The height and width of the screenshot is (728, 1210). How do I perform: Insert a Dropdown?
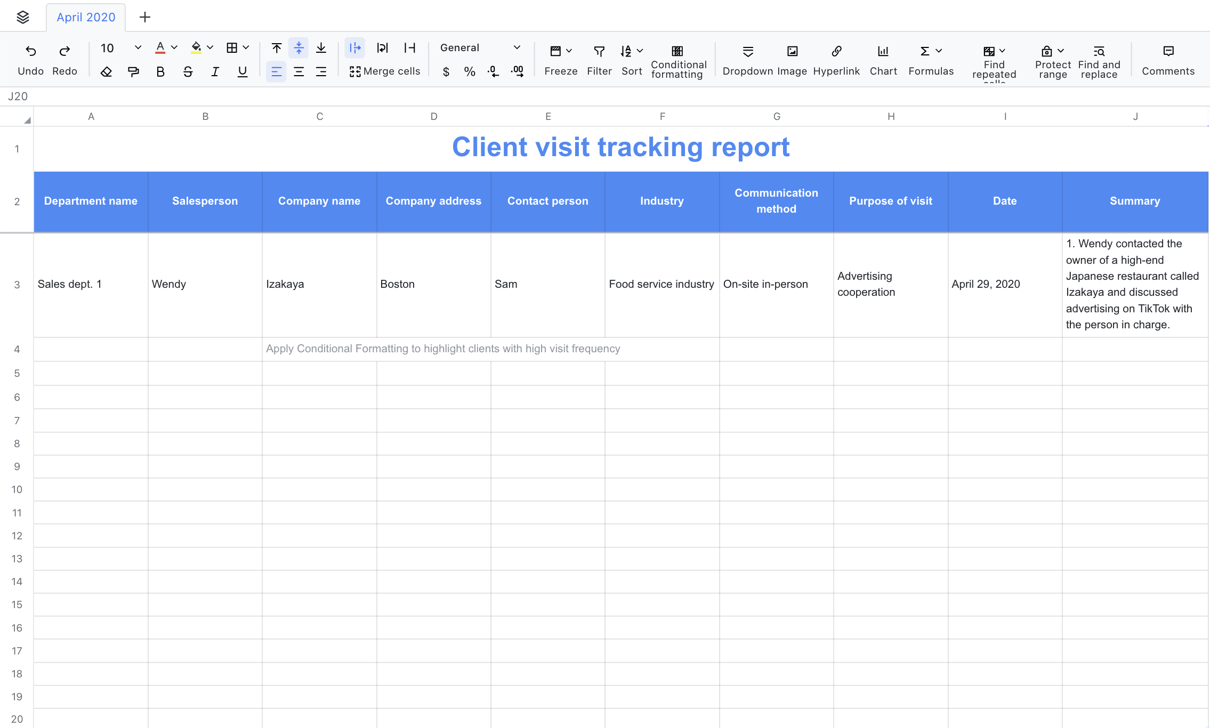tap(748, 60)
